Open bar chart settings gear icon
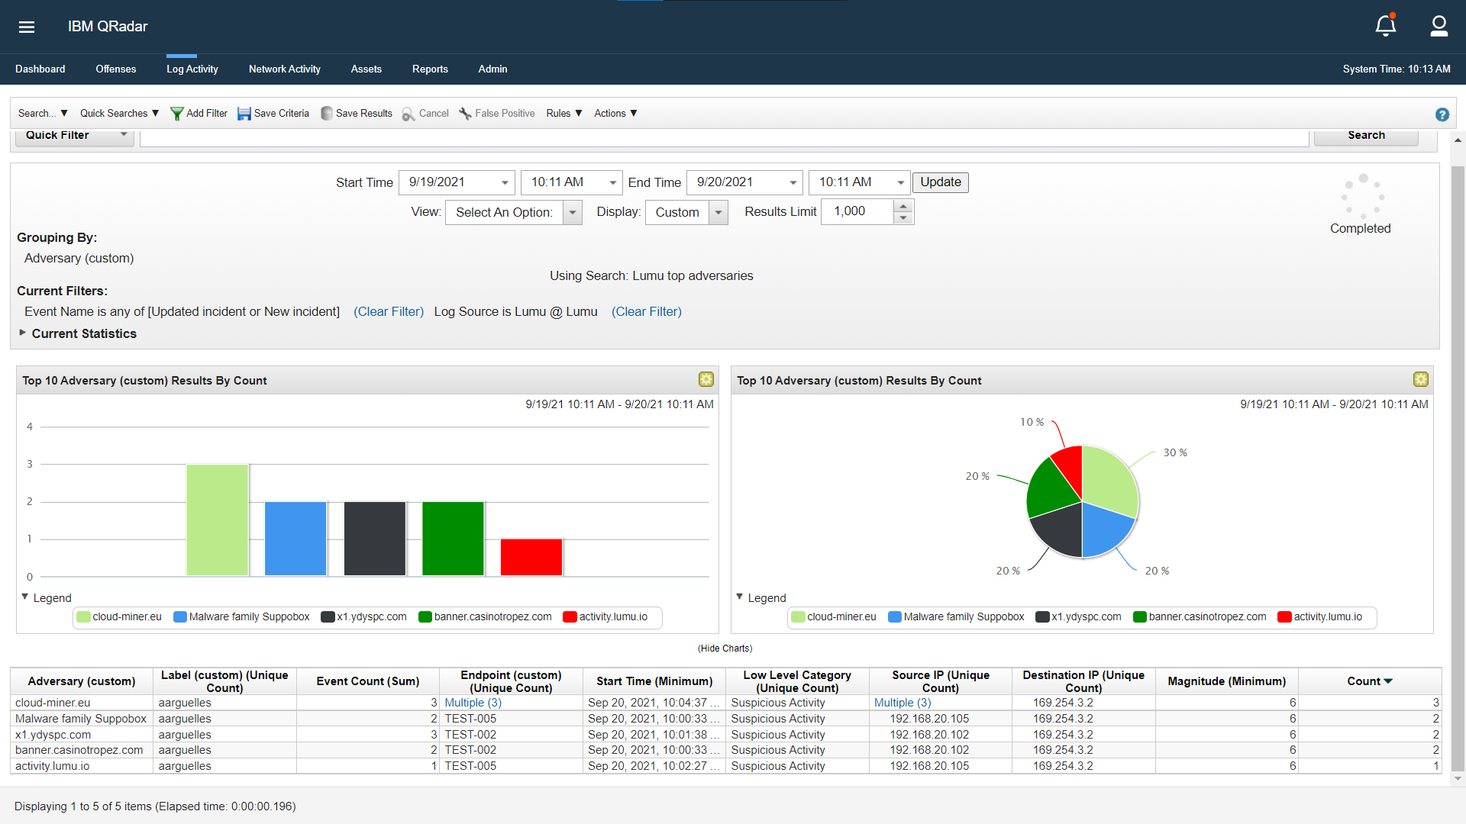 point(706,379)
